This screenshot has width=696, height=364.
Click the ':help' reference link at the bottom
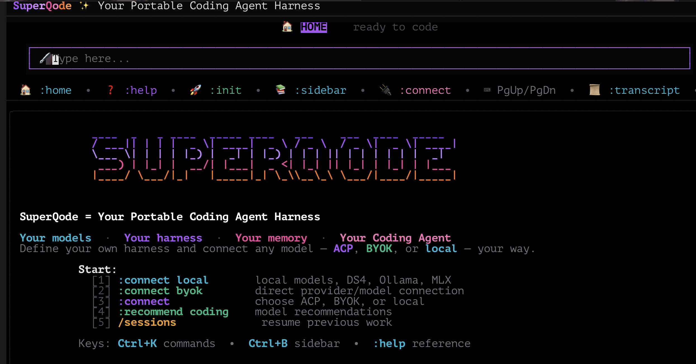(x=422, y=344)
